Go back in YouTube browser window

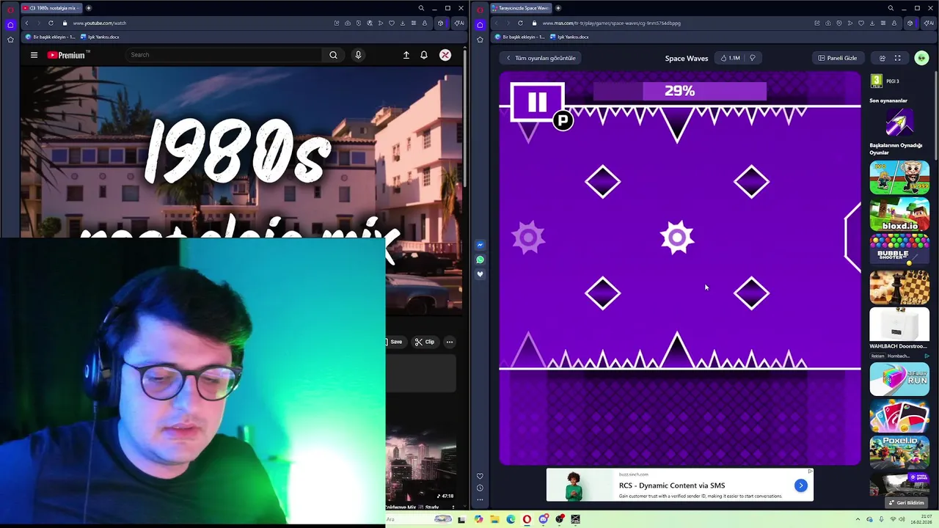click(x=26, y=23)
